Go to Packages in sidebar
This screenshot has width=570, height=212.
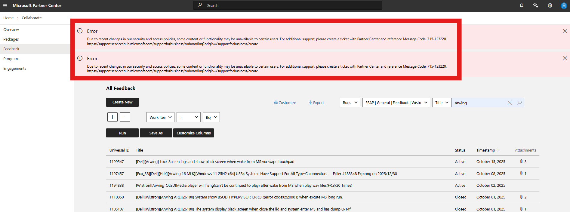pos(11,39)
